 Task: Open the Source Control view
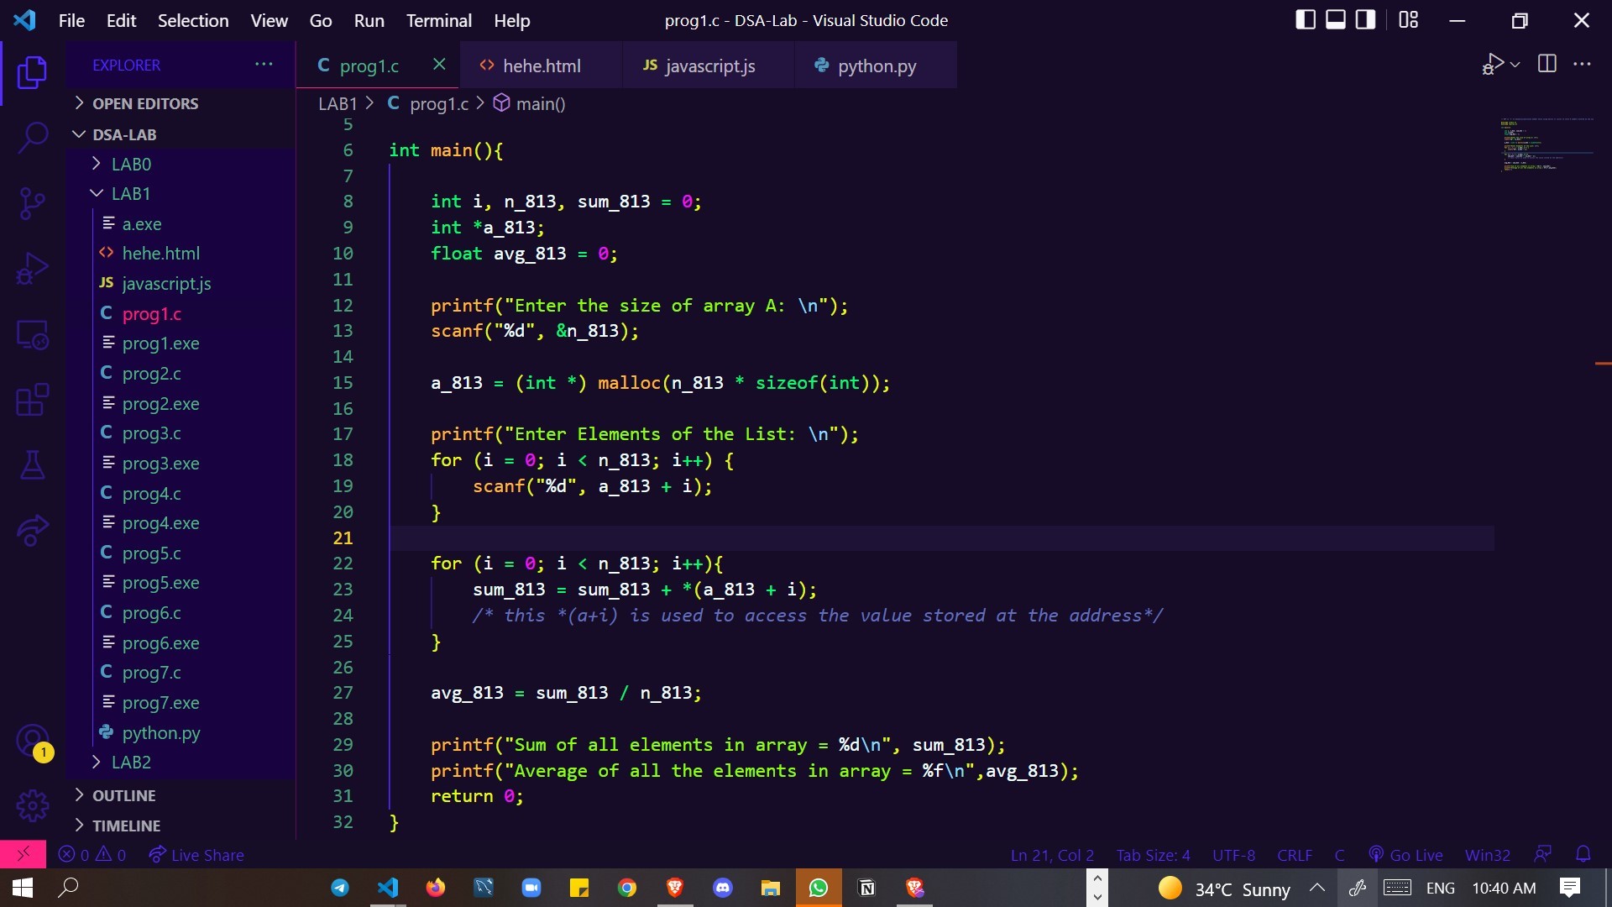tap(32, 202)
